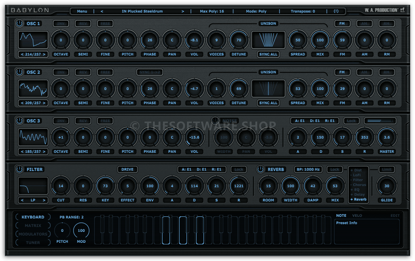415x261 pixels.
Task: Click the EDIT button for preset info
Action: coord(395,215)
